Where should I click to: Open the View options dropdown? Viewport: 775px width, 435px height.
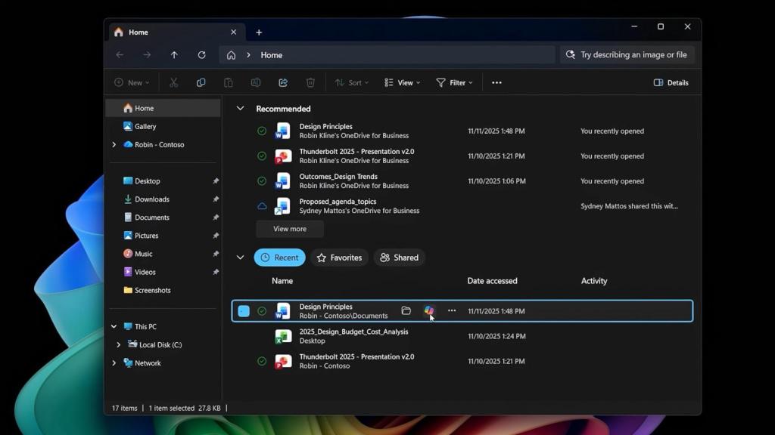(x=402, y=82)
